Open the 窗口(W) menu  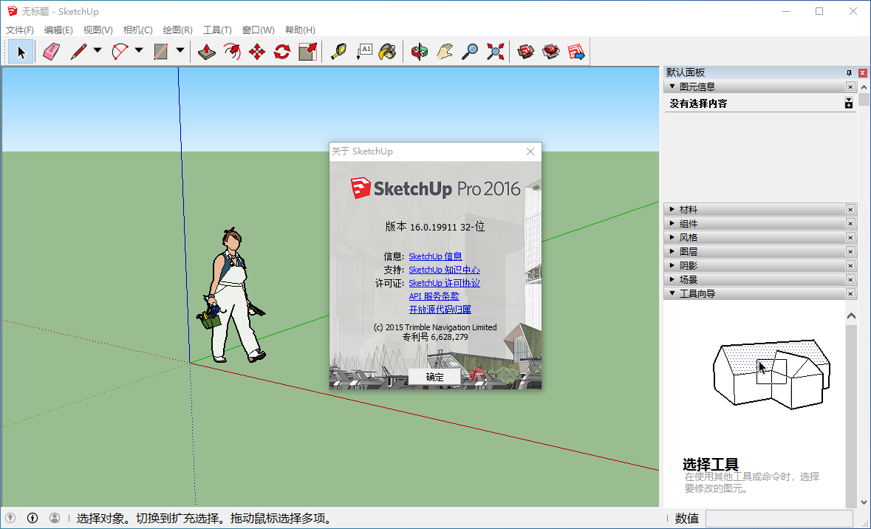coord(259,30)
